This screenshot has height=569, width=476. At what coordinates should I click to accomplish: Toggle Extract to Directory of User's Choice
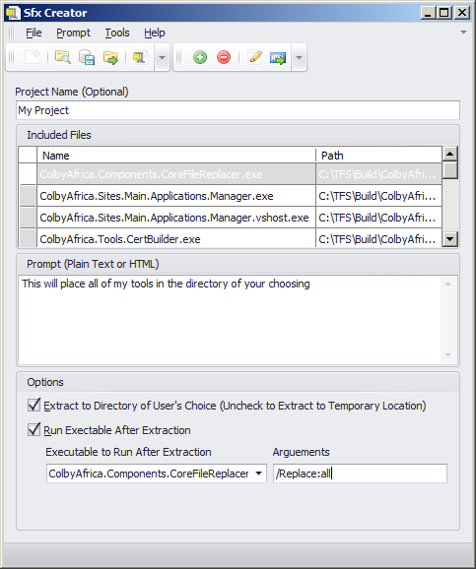click(34, 405)
